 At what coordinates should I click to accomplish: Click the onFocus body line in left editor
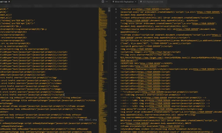pos(41,115)
